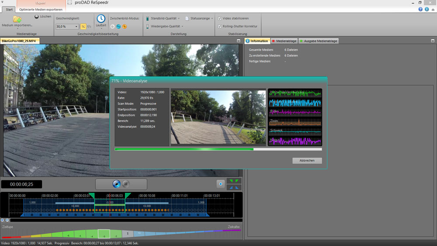This screenshot has width=437, height=246.
Task: Select the orange plus Zwischenbild mode
Action: click(125, 27)
